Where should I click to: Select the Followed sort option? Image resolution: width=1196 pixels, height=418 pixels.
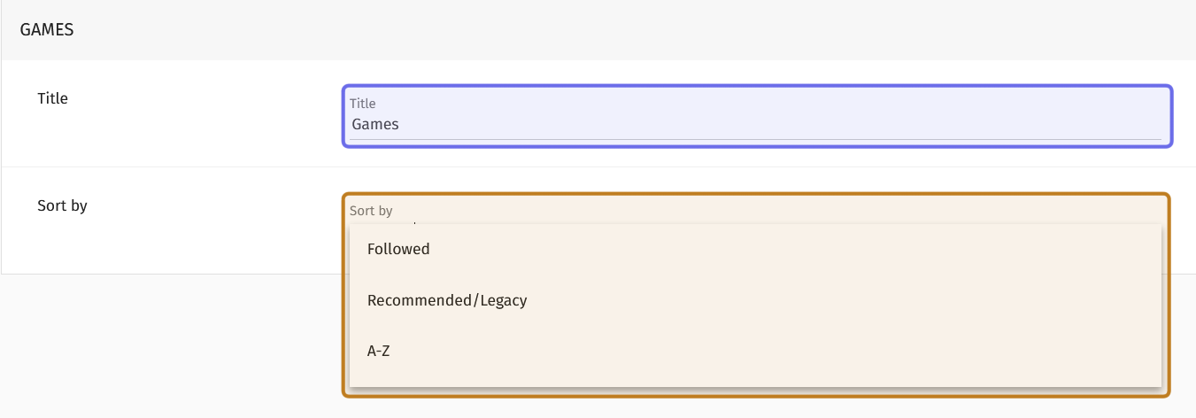point(399,250)
